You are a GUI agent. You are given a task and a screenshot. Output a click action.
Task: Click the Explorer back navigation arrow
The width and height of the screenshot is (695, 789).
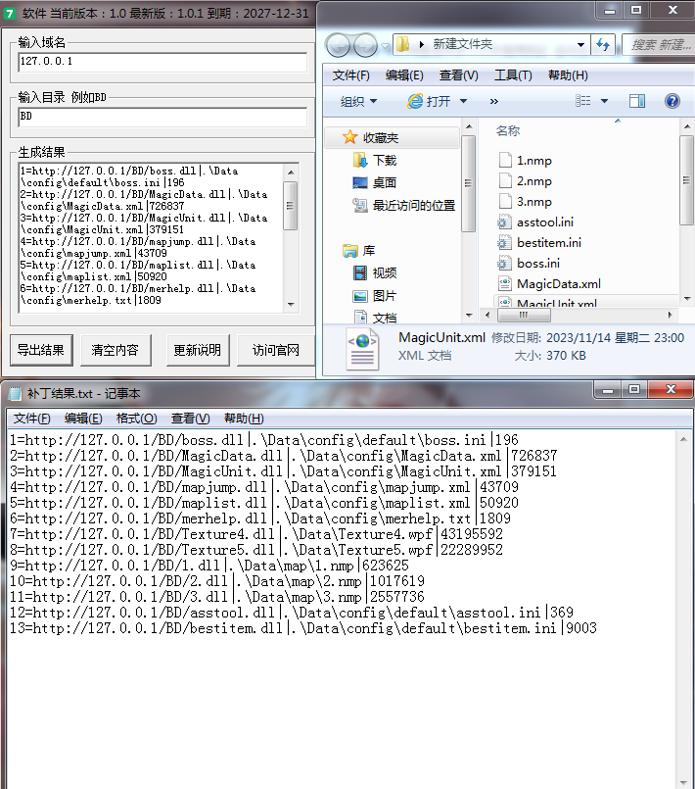coord(339,45)
